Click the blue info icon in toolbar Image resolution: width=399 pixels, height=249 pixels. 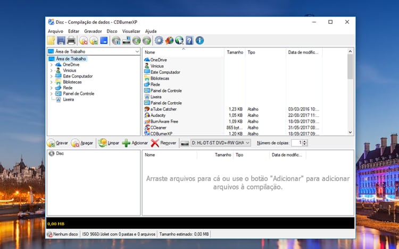click(199, 40)
